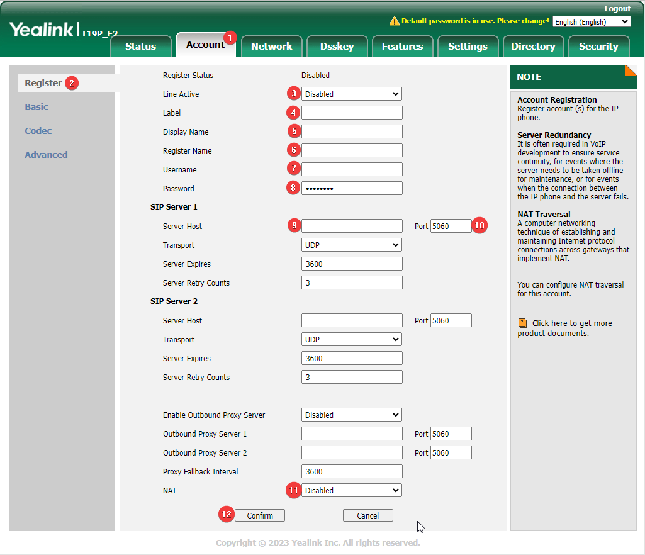
Task: Click the Cancel button
Action: (x=367, y=515)
